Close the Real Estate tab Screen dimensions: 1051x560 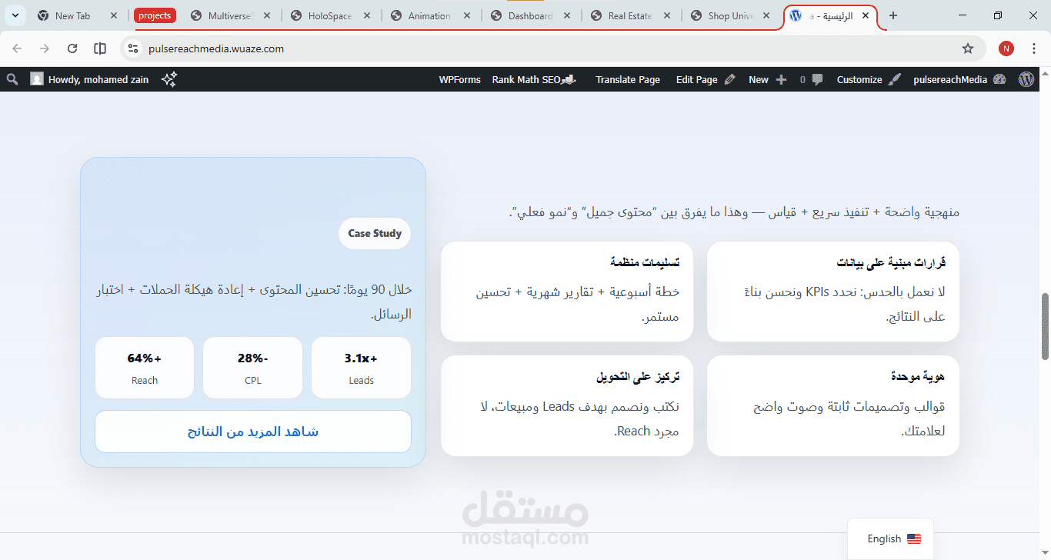point(666,15)
